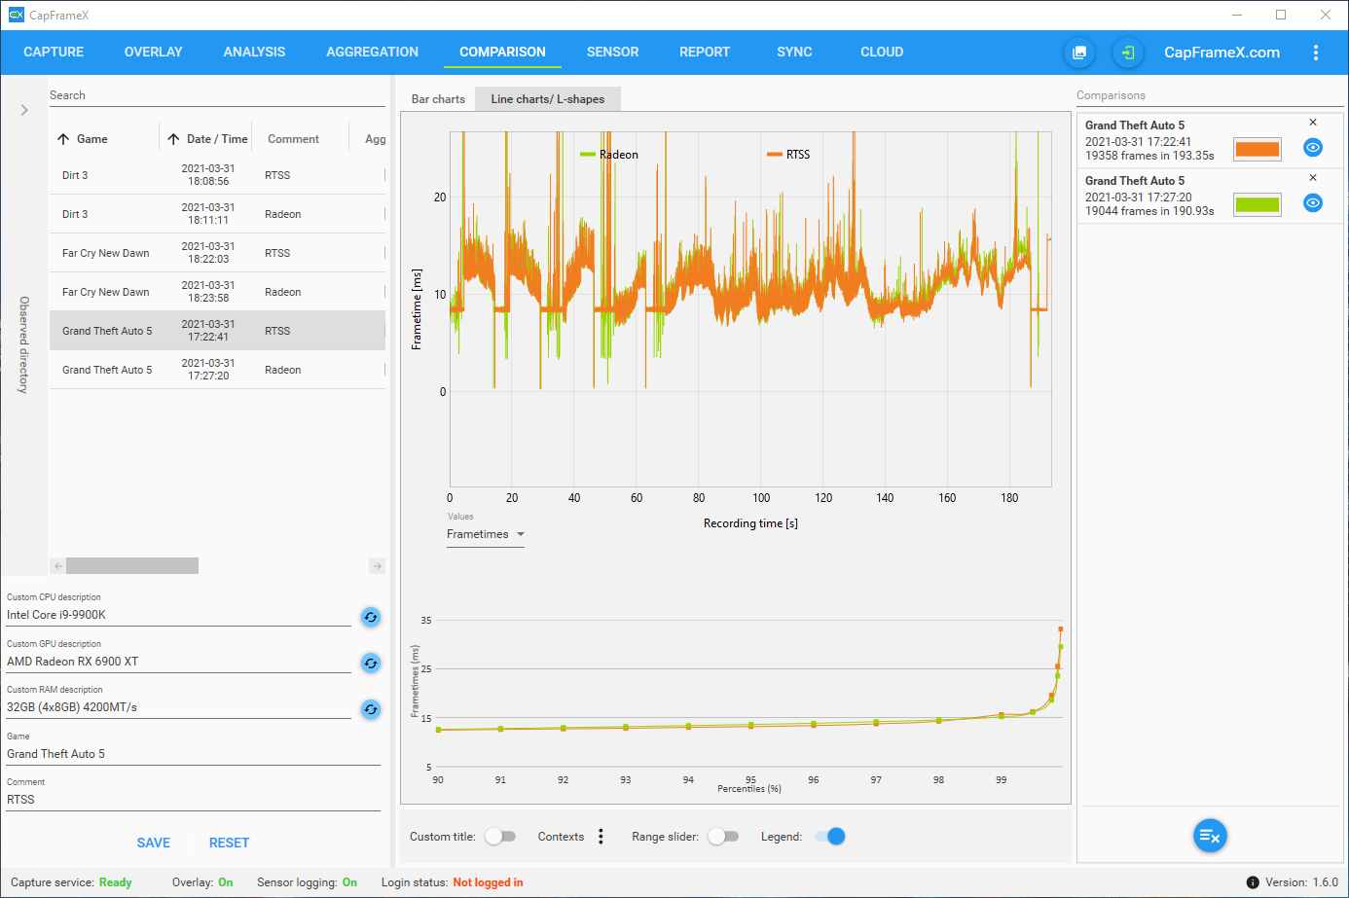Switch to the SYNC tab
The width and height of the screenshot is (1349, 898).
click(x=794, y=53)
